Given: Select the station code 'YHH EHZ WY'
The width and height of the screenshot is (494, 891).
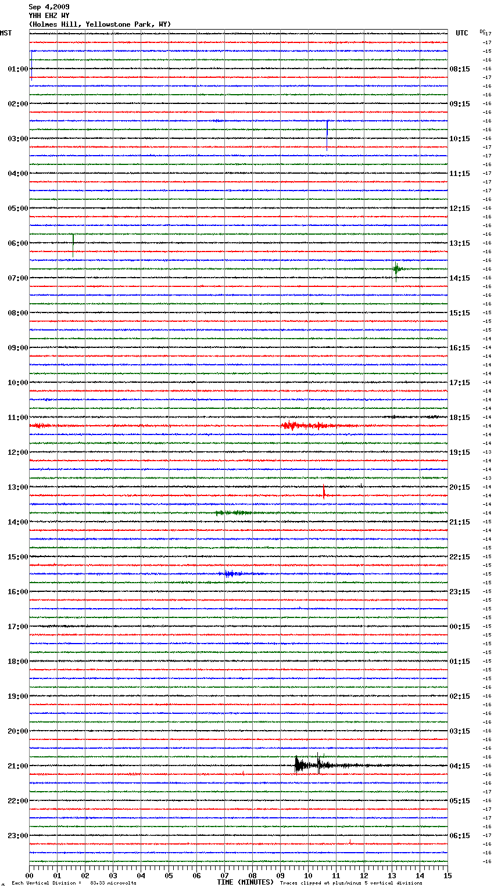Looking at the screenshot, I should 49,16.
